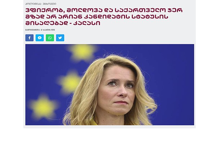Click the lowest yellow star in photo
The width and height of the screenshot is (216, 144).
(43, 107)
